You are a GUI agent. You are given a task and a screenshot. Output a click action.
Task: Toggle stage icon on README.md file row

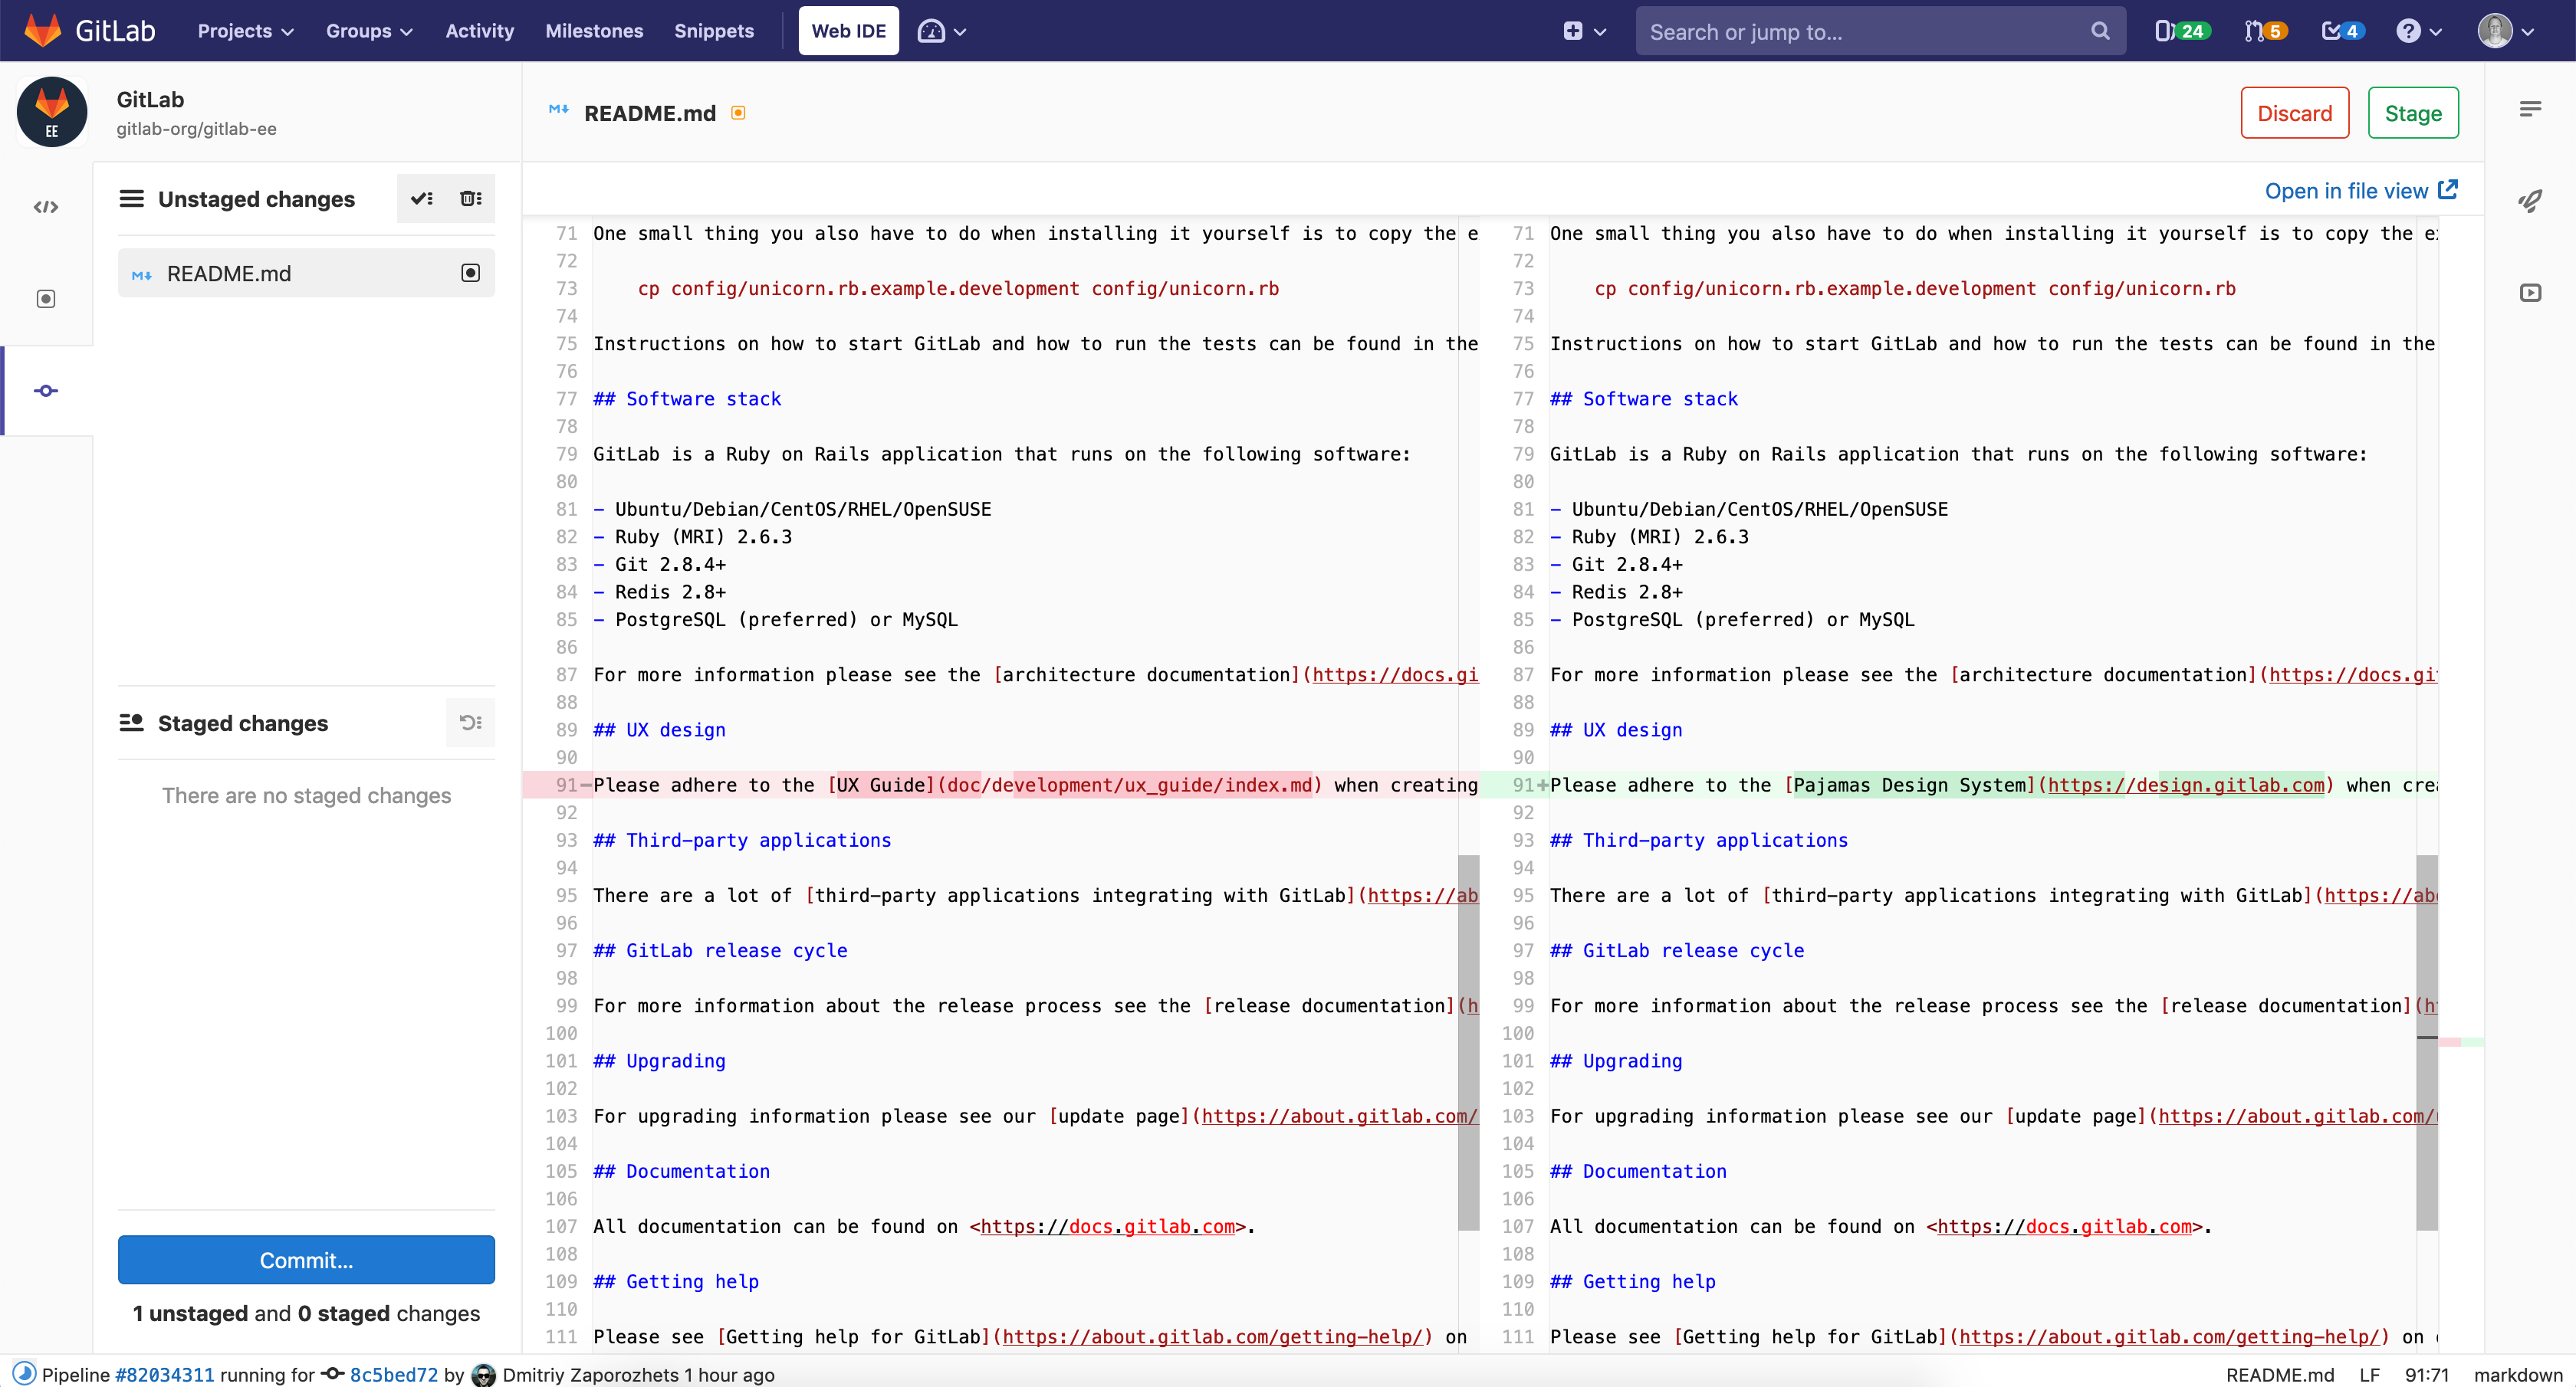coord(470,273)
